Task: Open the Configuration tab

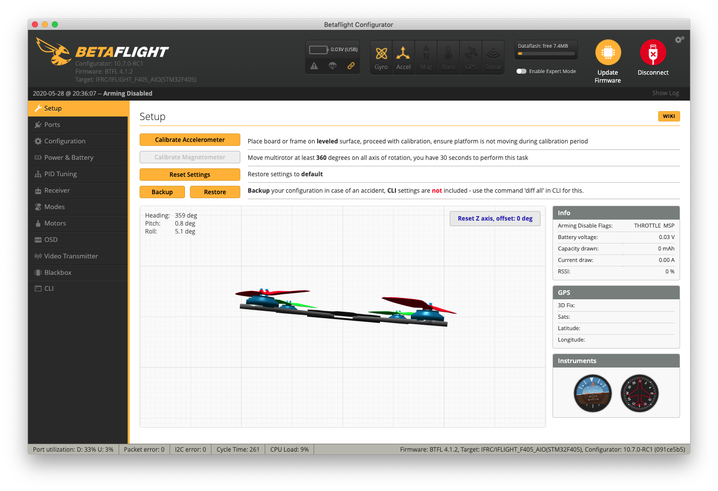Action: (78, 141)
